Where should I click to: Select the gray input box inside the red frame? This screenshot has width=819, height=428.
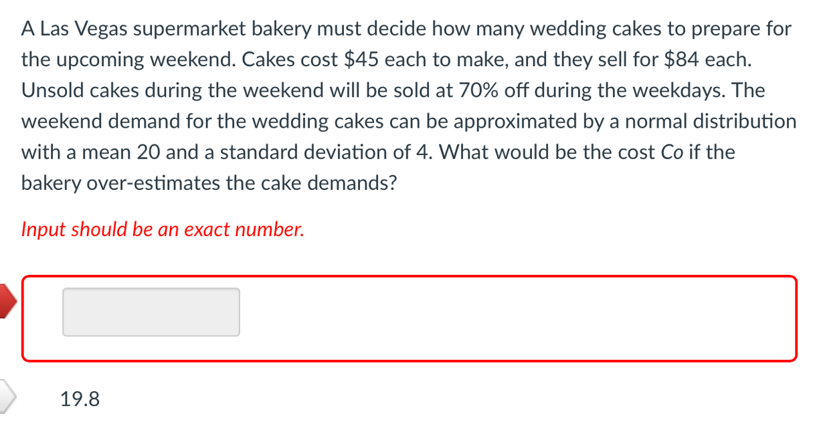(x=151, y=312)
